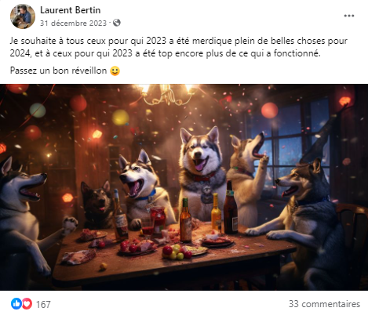Open the husky party photo in viewer
The height and width of the screenshot is (315, 368).
click(184, 187)
